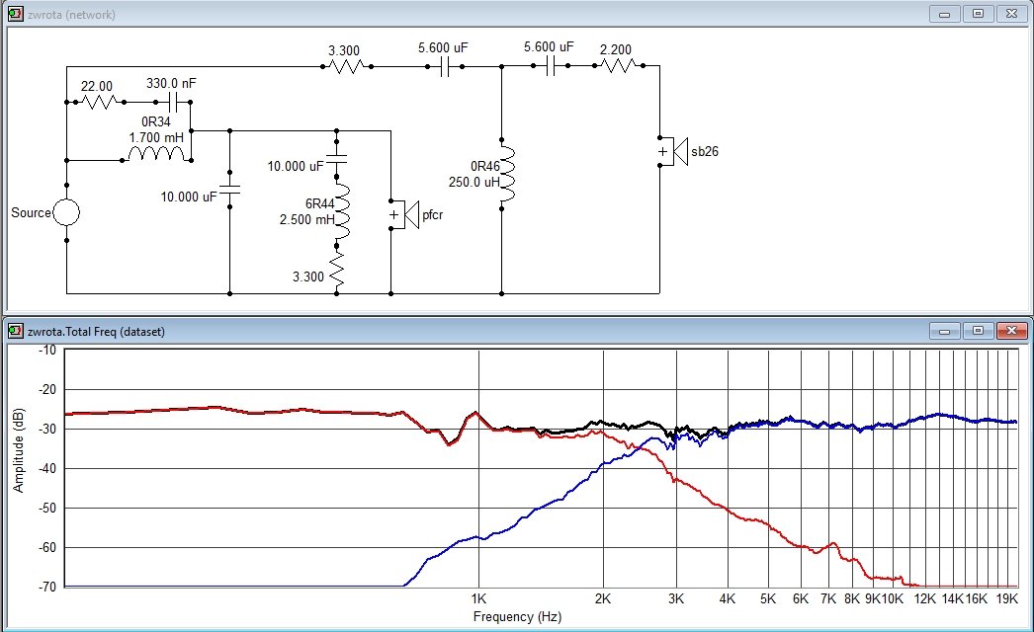Screen dimensions: 1034x632
Task: Click the '6R44' inductor resistance label
Action: [320, 203]
